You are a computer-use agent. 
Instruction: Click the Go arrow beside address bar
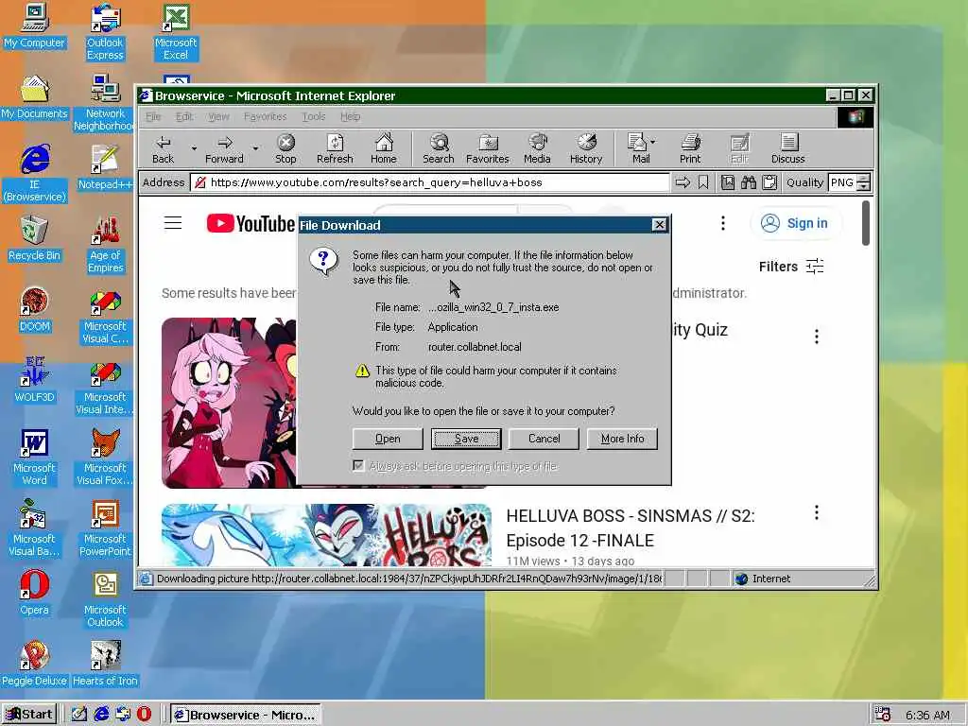tap(683, 182)
